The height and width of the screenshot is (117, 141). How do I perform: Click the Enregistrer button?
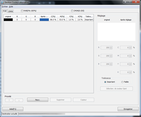pyautogui.click(x=128, y=109)
